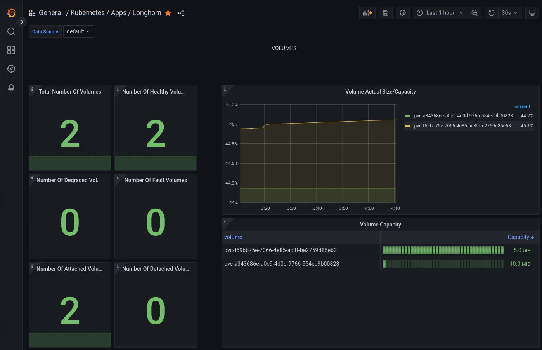The image size is (542, 350).
Task: Sort the legend by current column
Action: pos(522,107)
